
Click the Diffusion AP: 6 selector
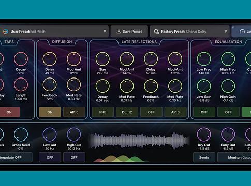click(x=74, y=112)
